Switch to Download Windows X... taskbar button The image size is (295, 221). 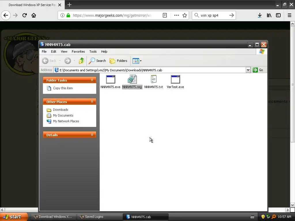click(53, 217)
